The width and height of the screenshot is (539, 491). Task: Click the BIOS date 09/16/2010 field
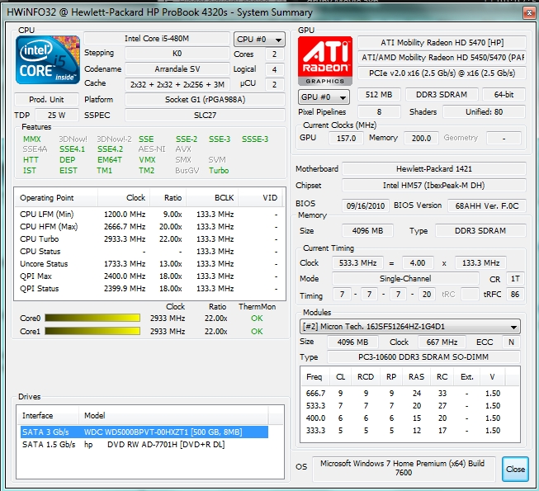[x=366, y=205]
